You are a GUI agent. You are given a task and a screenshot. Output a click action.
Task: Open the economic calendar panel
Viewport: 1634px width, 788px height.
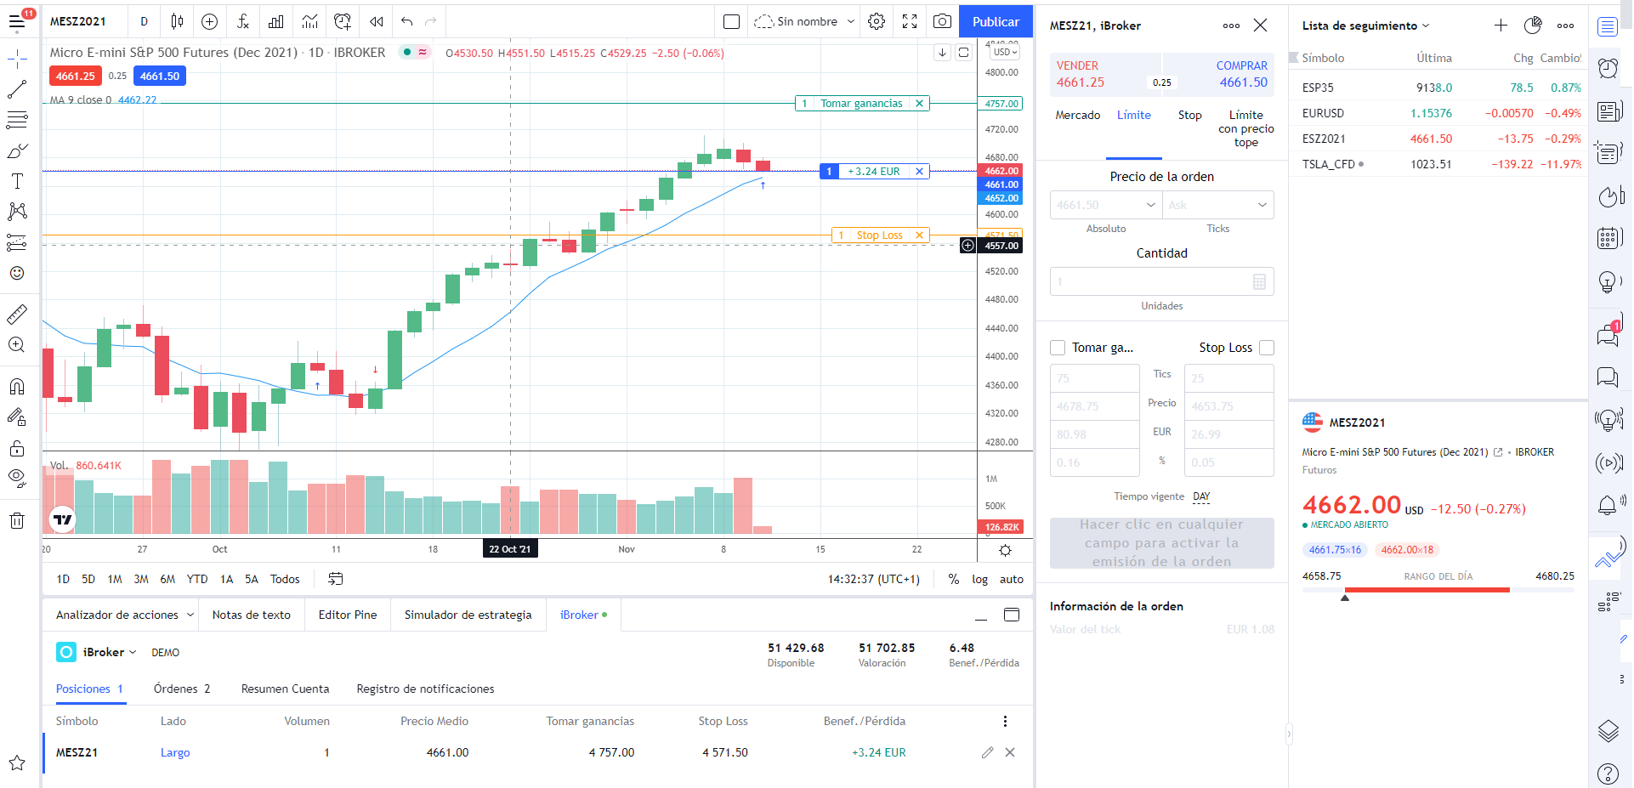coord(1608,238)
